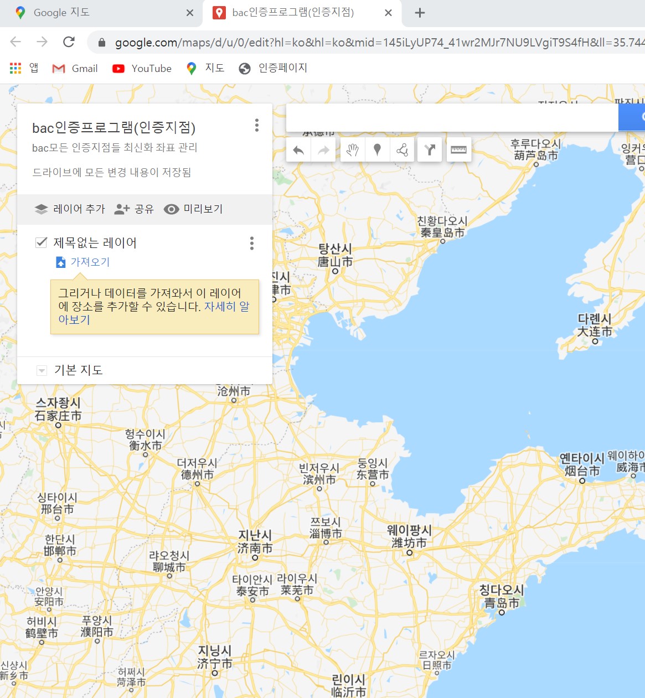Click the 미리보기 preview button
Viewport: 645px width, 698px height.
coord(193,209)
